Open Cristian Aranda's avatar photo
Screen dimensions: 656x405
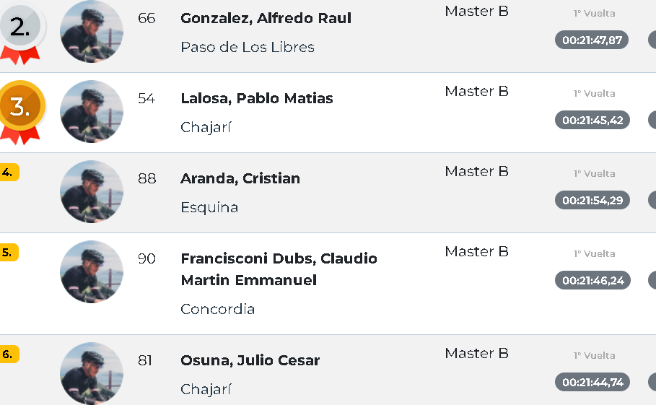tap(91, 192)
